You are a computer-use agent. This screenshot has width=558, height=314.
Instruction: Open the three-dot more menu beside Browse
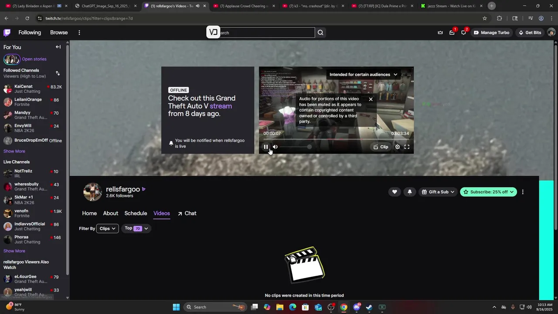point(79,33)
